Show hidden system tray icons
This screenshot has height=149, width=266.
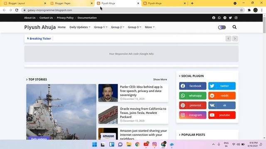tap(213, 144)
